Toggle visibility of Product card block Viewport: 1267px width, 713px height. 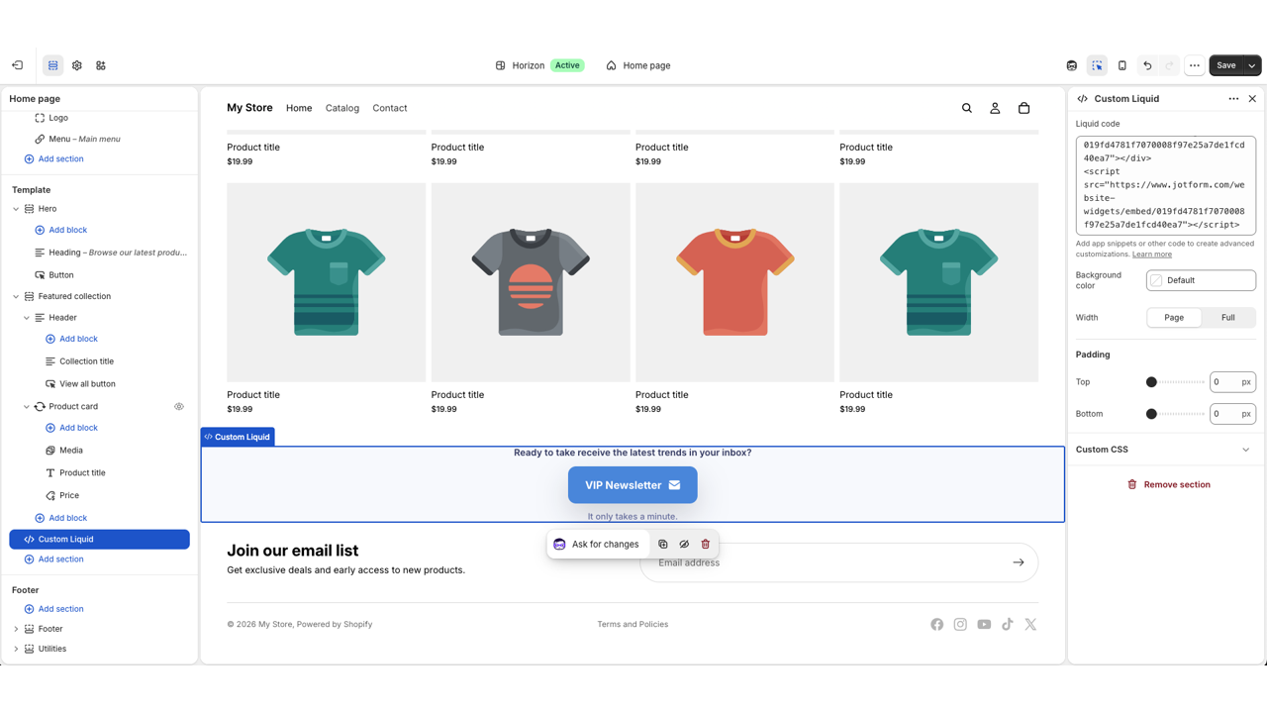179,406
